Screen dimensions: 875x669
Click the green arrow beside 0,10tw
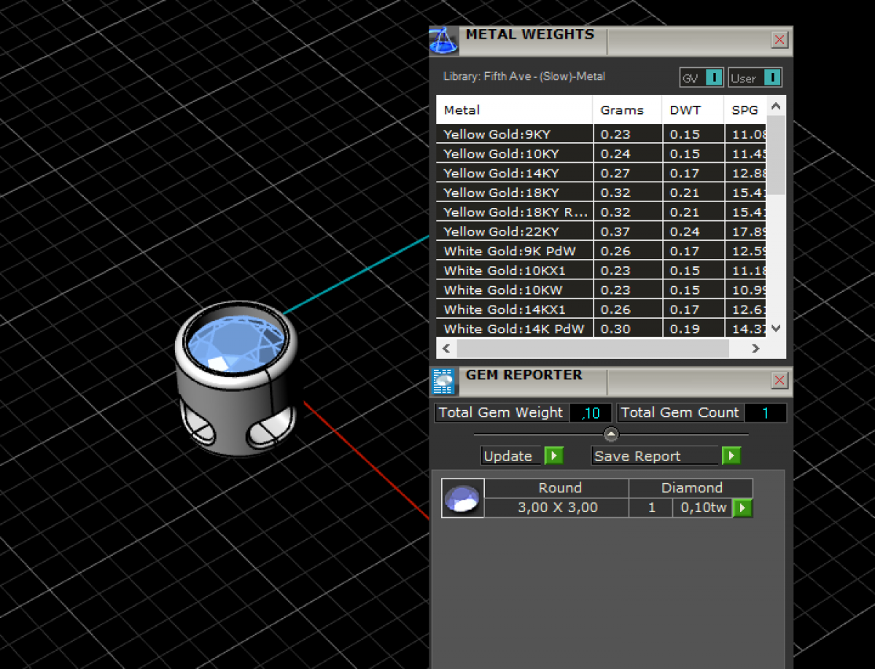point(742,508)
